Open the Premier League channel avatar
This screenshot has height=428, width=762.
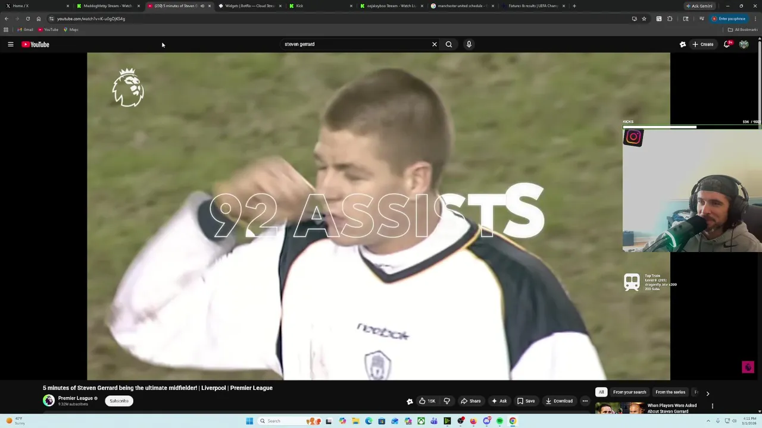[49, 401]
